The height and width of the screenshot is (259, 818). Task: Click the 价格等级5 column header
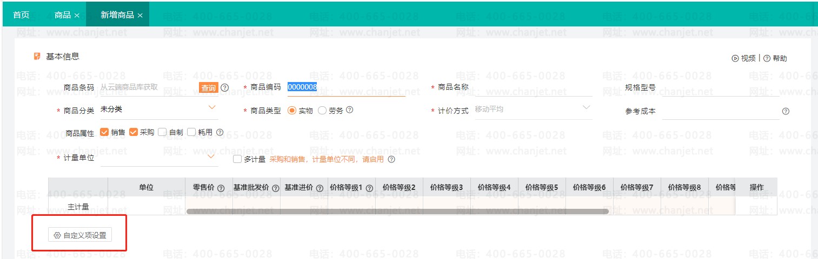[x=542, y=187]
